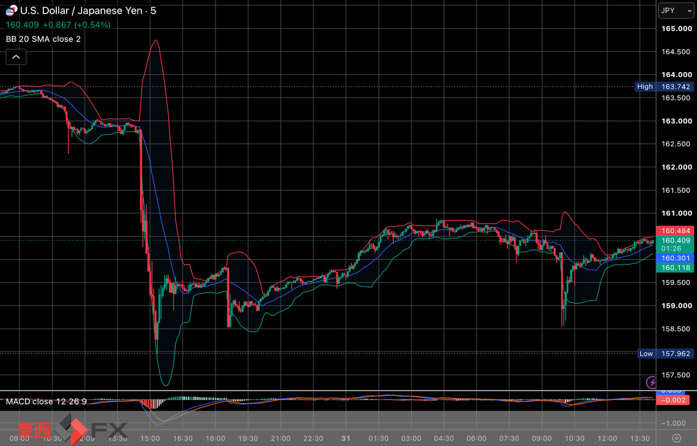Click the red 160.484 upper band label

point(675,231)
